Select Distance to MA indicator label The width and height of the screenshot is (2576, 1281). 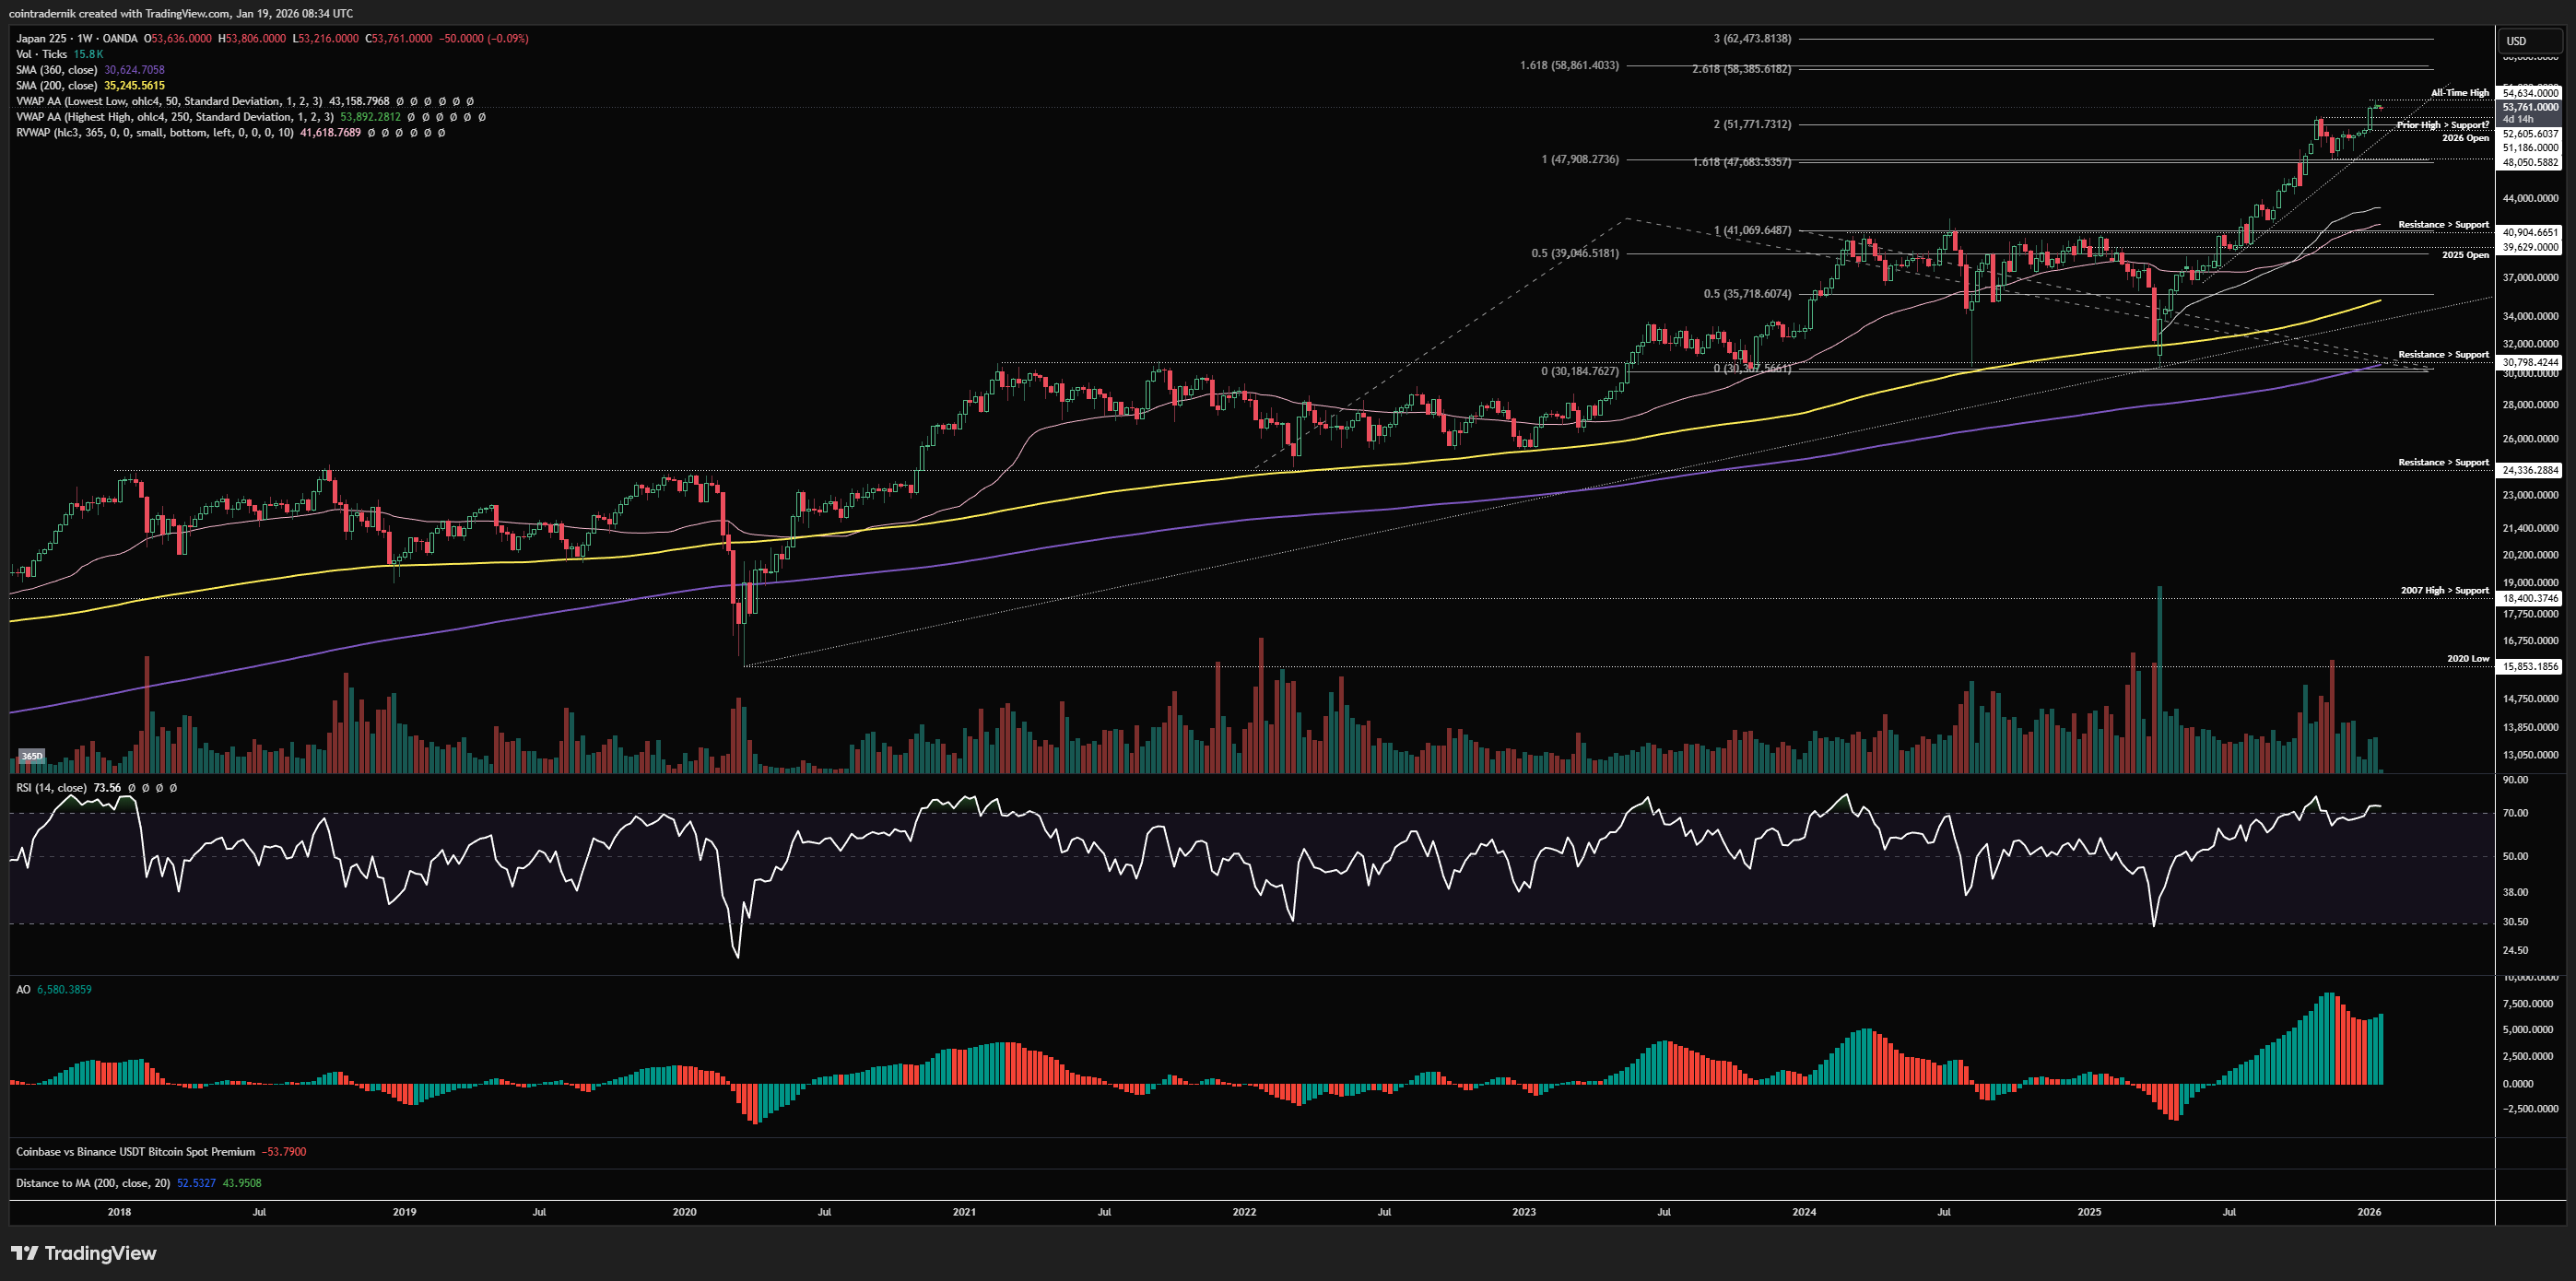[93, 1183]
